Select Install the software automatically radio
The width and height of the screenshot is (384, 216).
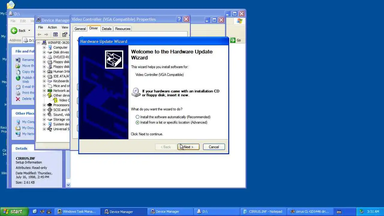click(137, 117)
